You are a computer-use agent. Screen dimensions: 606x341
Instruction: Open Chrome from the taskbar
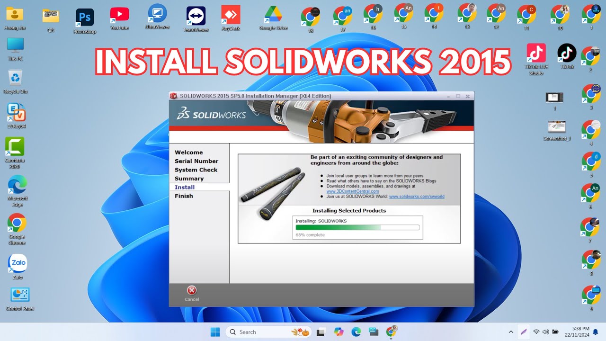(x=391, y=332)
